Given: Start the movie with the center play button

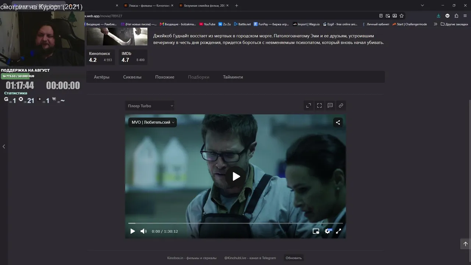Looking at the screenshot, I should (236, 176).
